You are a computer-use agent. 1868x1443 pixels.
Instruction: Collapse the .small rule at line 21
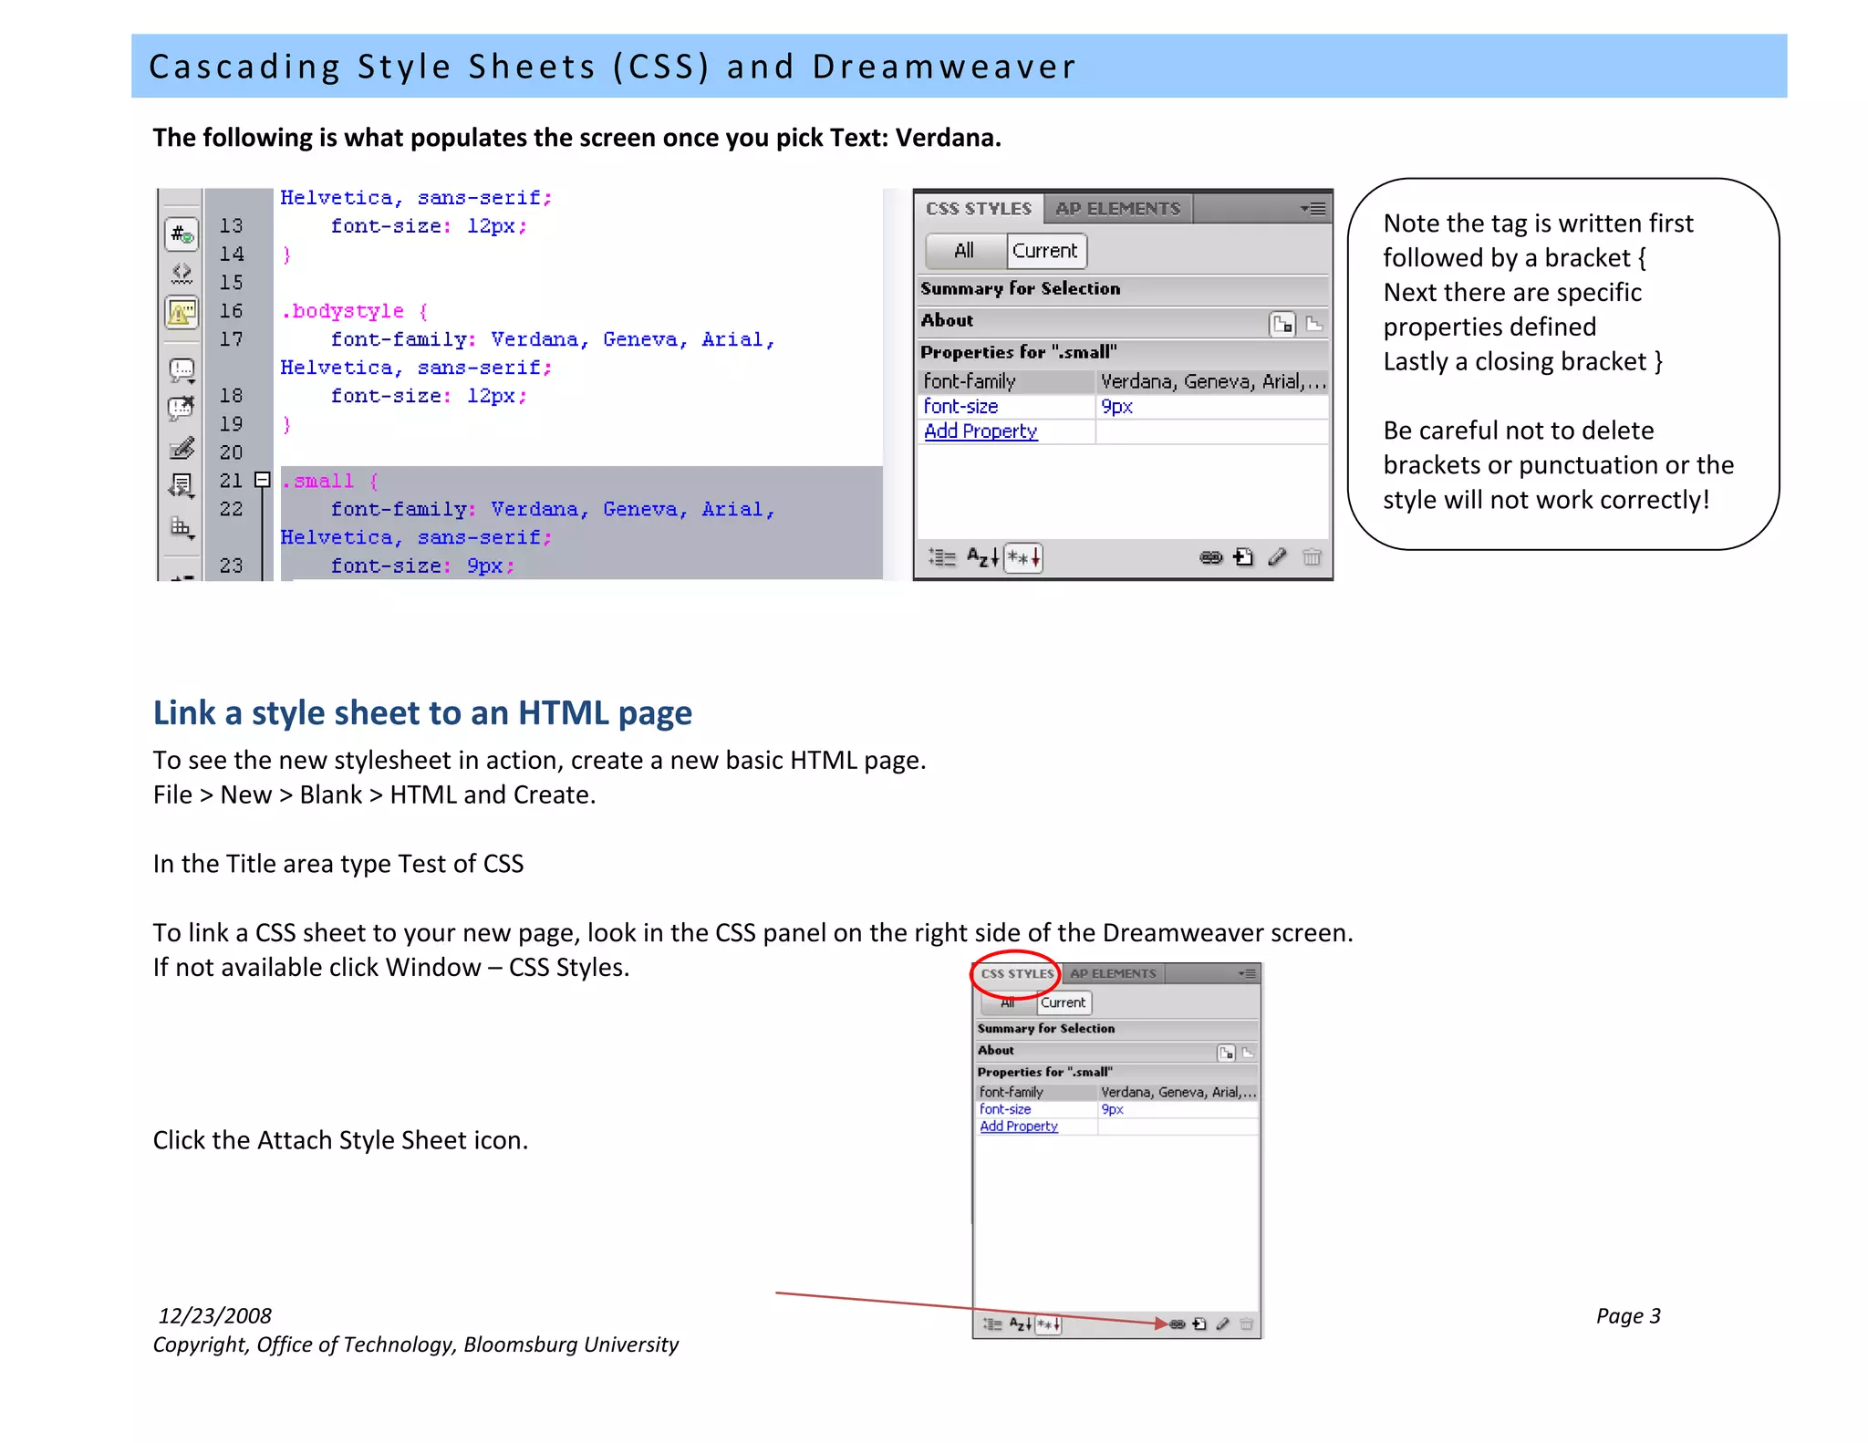point(262,480)
